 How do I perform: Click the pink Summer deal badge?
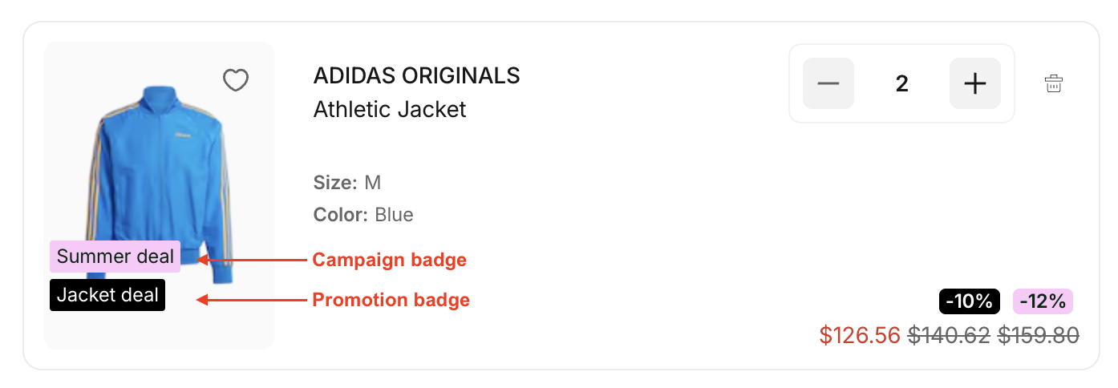pos(115,257)
